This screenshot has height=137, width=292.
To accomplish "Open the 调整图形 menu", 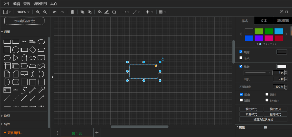I will [40, 4].
